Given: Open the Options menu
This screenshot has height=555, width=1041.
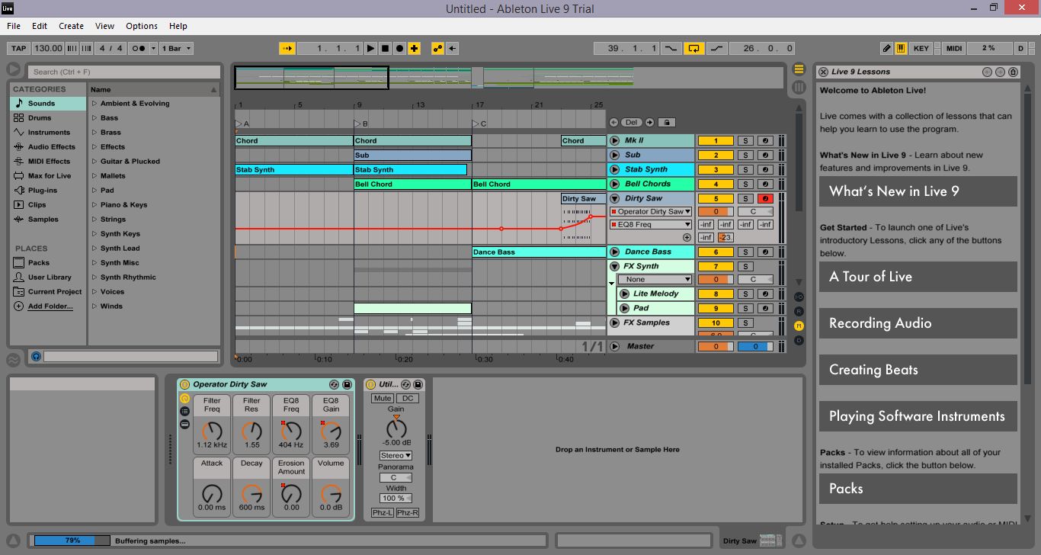Looking at the screenshot, I should (x=142, y=26).
